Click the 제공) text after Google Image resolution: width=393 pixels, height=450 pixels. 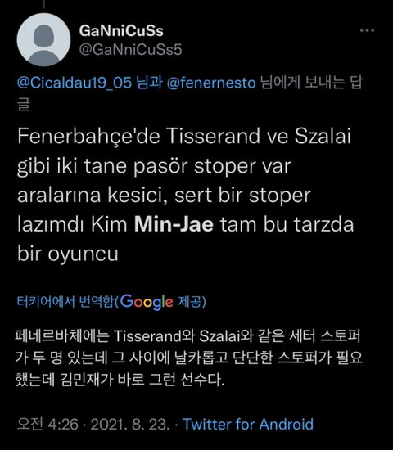[x=192, y=302]
